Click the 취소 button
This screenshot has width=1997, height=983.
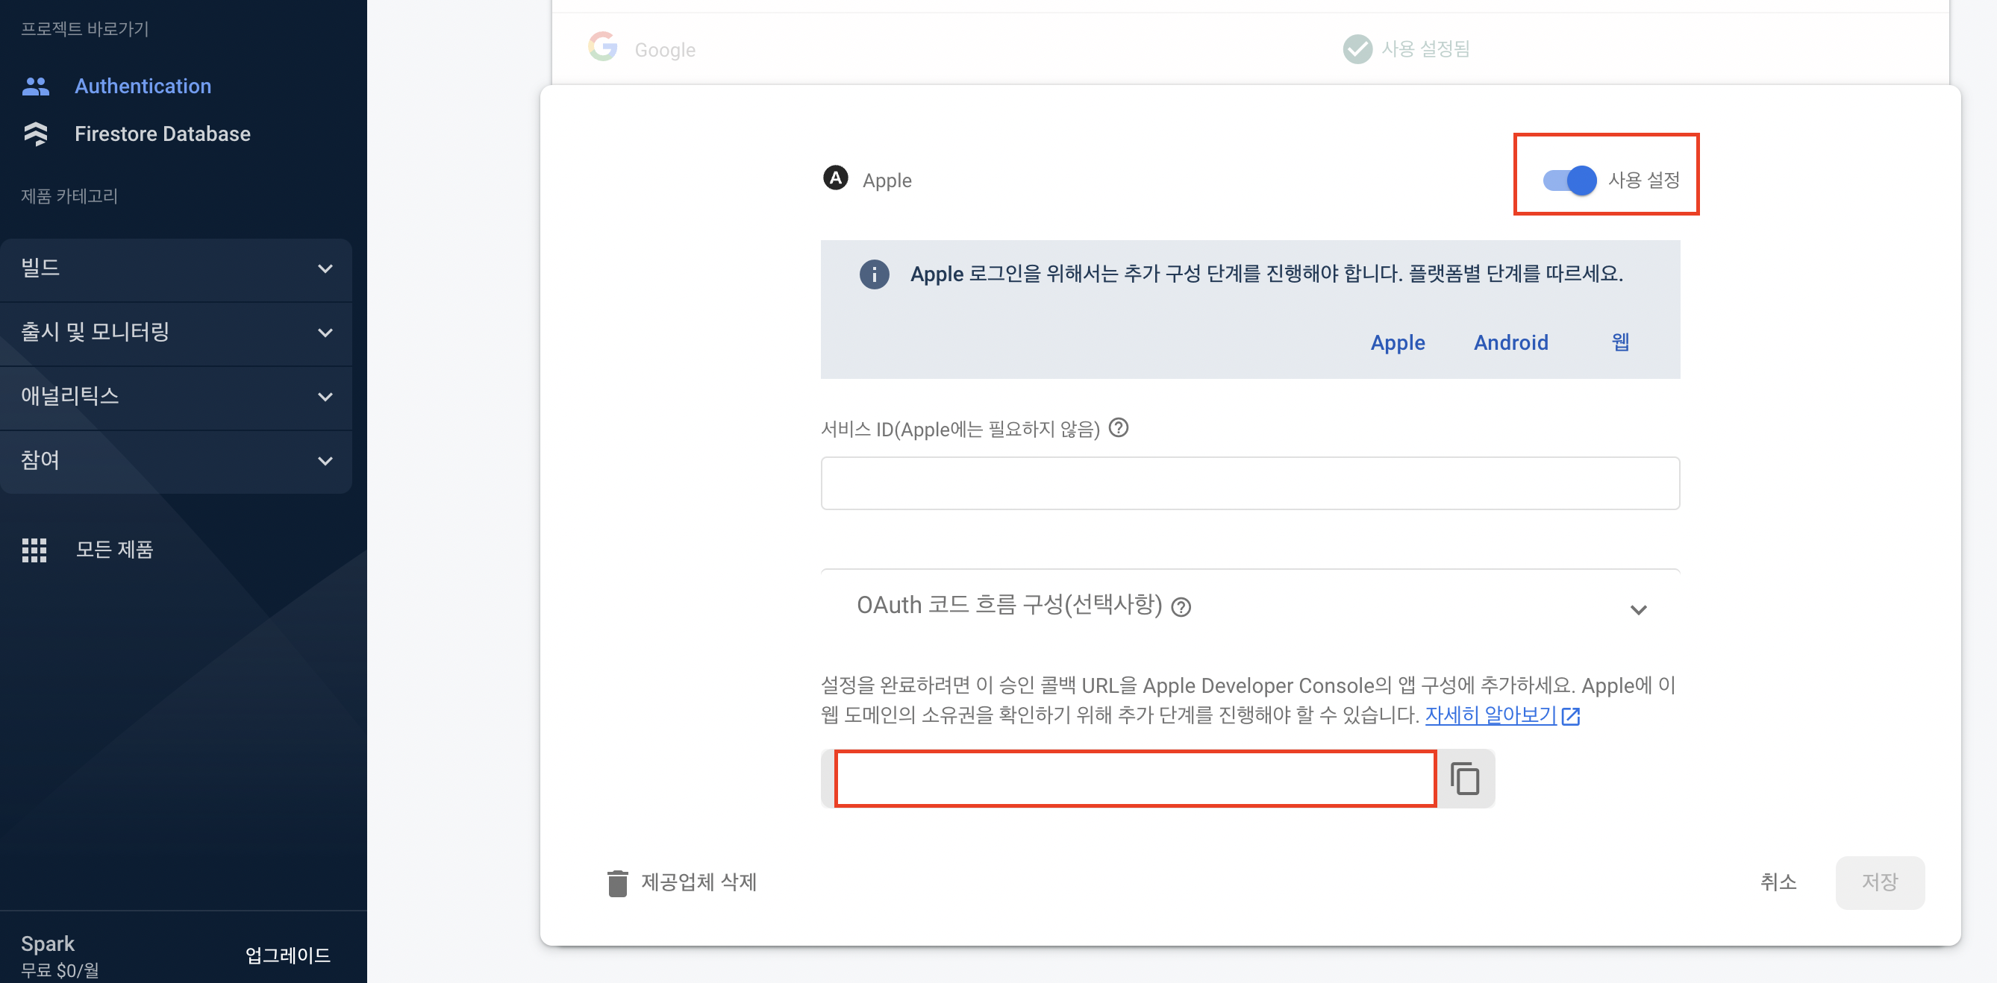tap(1778, 882)
